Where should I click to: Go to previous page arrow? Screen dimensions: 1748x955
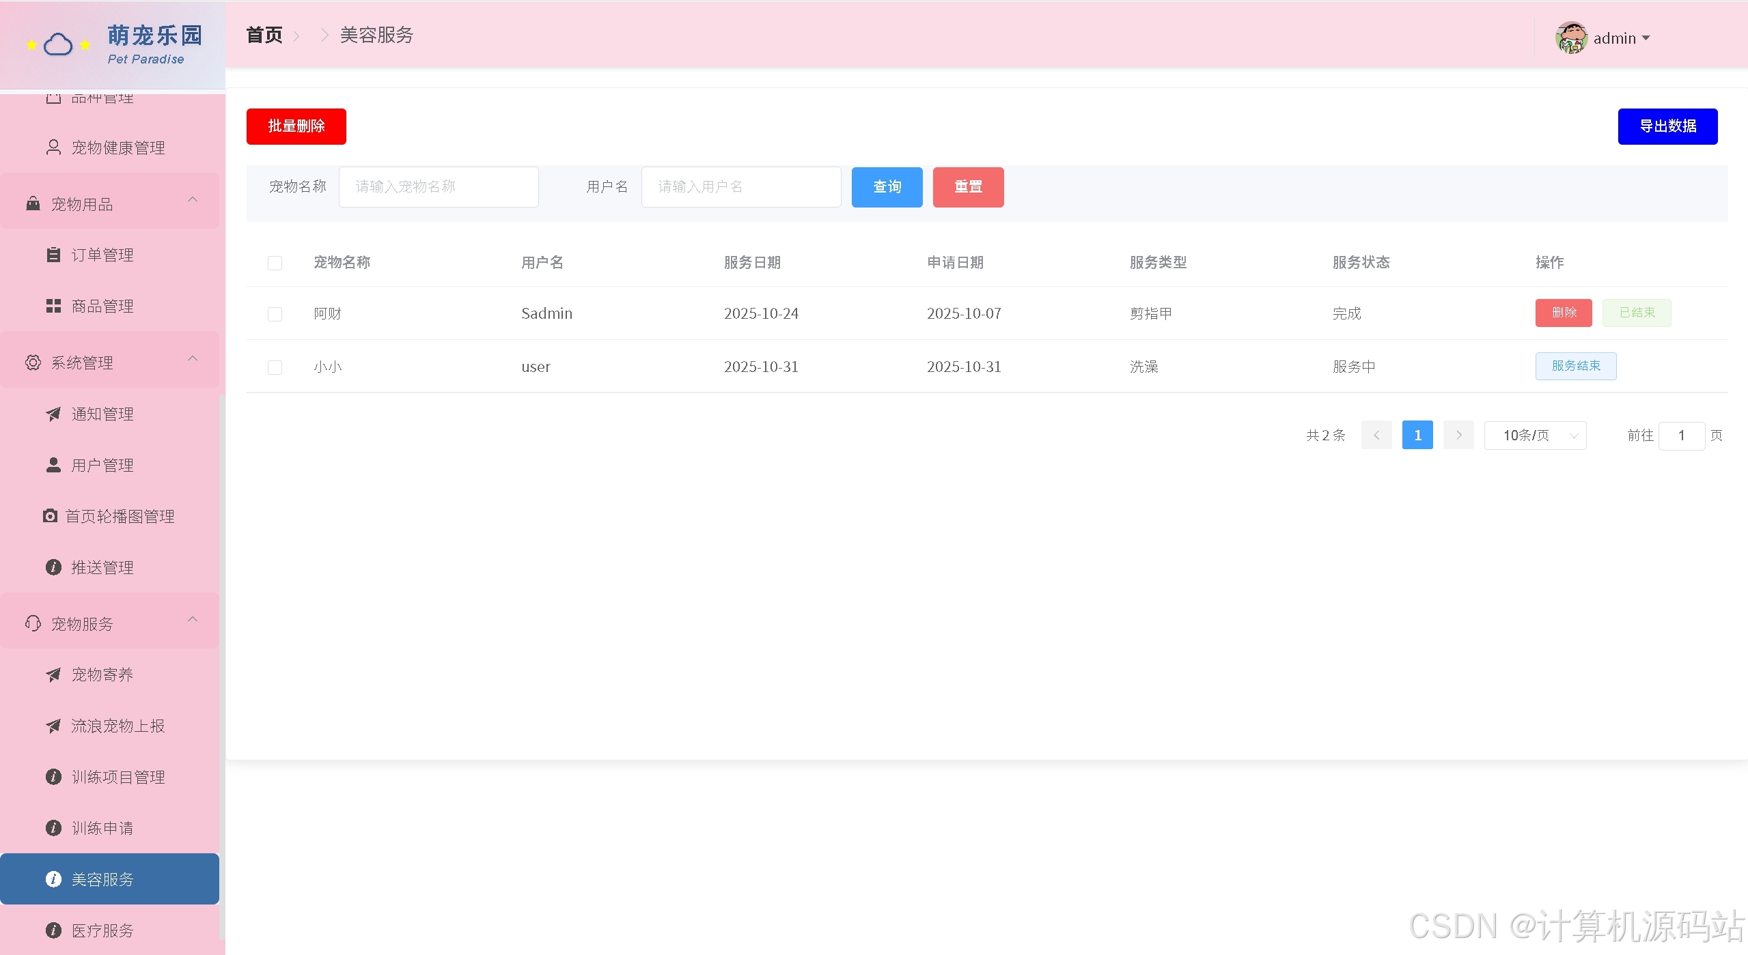(1376, 436)
